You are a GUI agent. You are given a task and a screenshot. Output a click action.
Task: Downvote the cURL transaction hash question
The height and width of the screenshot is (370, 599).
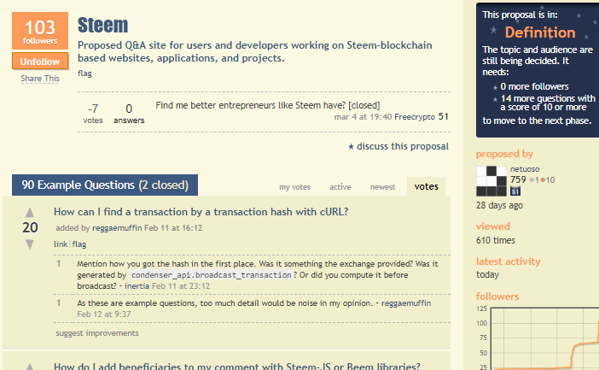[29, 244]
